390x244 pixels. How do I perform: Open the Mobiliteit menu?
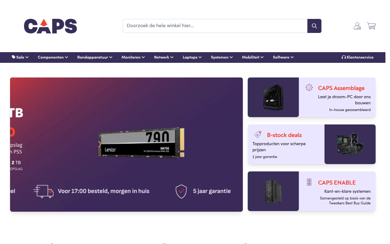tap(253, 57)
